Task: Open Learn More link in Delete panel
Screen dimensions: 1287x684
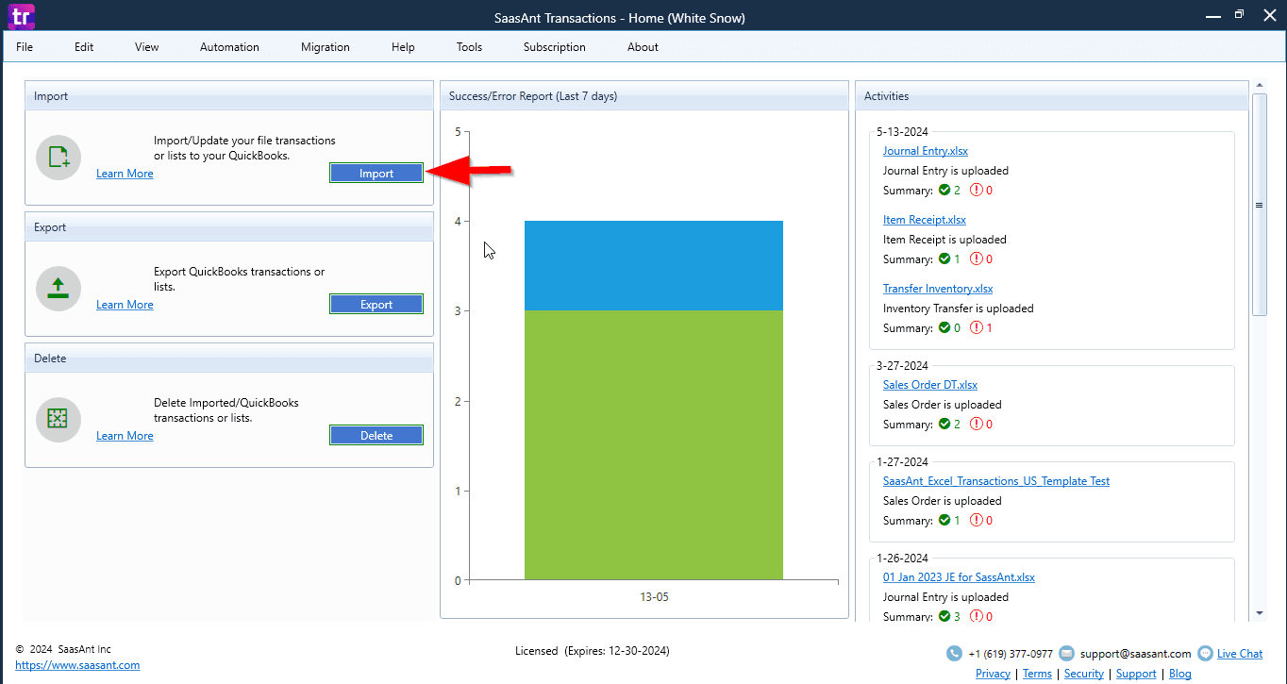Action: (x=125, y=436)
